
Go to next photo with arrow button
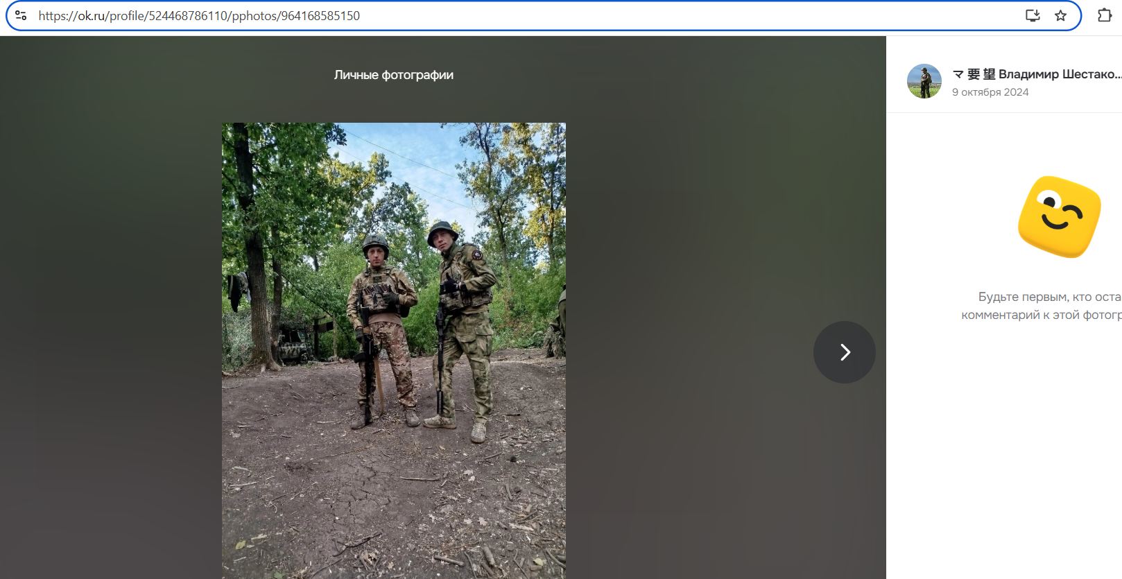pos(844,352)
